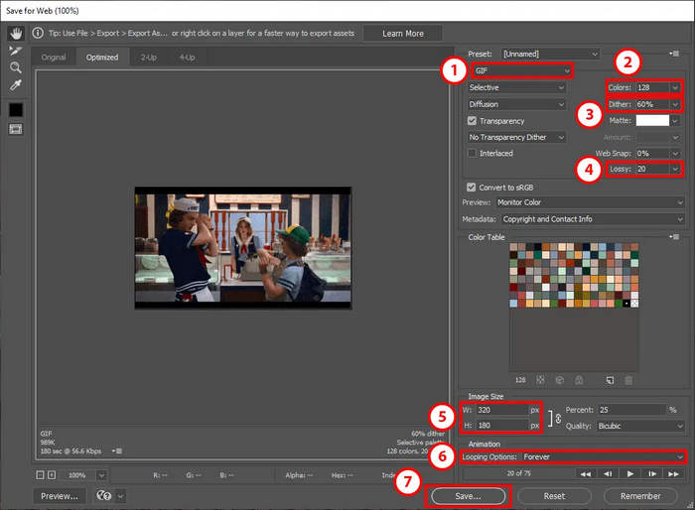Viewport: 695px width, 510px height.
Task: Switch to the Original tab
Action: pyautogui.click(x=54, y=58)
